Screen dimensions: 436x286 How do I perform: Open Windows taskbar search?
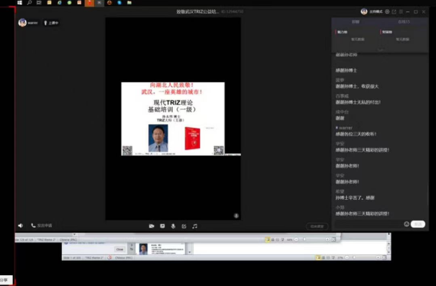pos(29,2)
